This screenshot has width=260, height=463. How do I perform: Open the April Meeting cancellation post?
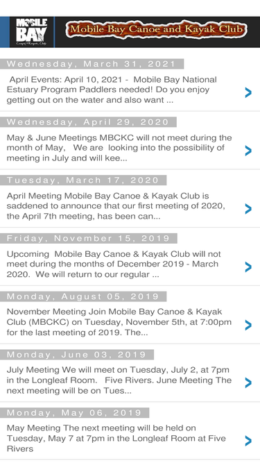[x=116, y=206]
